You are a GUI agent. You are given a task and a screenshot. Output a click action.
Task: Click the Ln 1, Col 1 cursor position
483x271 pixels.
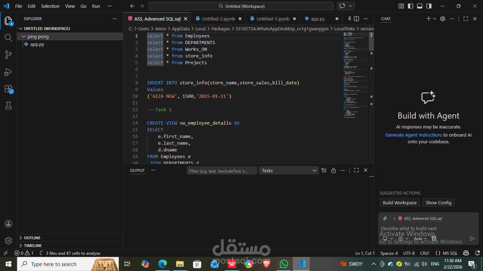pyautogui.click(x=365, y=253)
